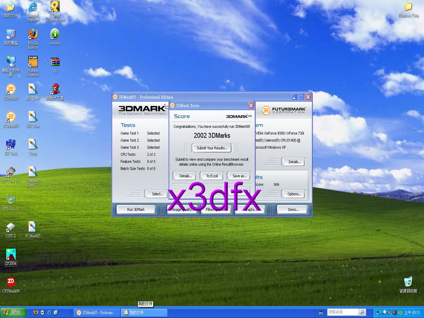
Task: Open the 開始 Start menu
Action: click(13, 313)
